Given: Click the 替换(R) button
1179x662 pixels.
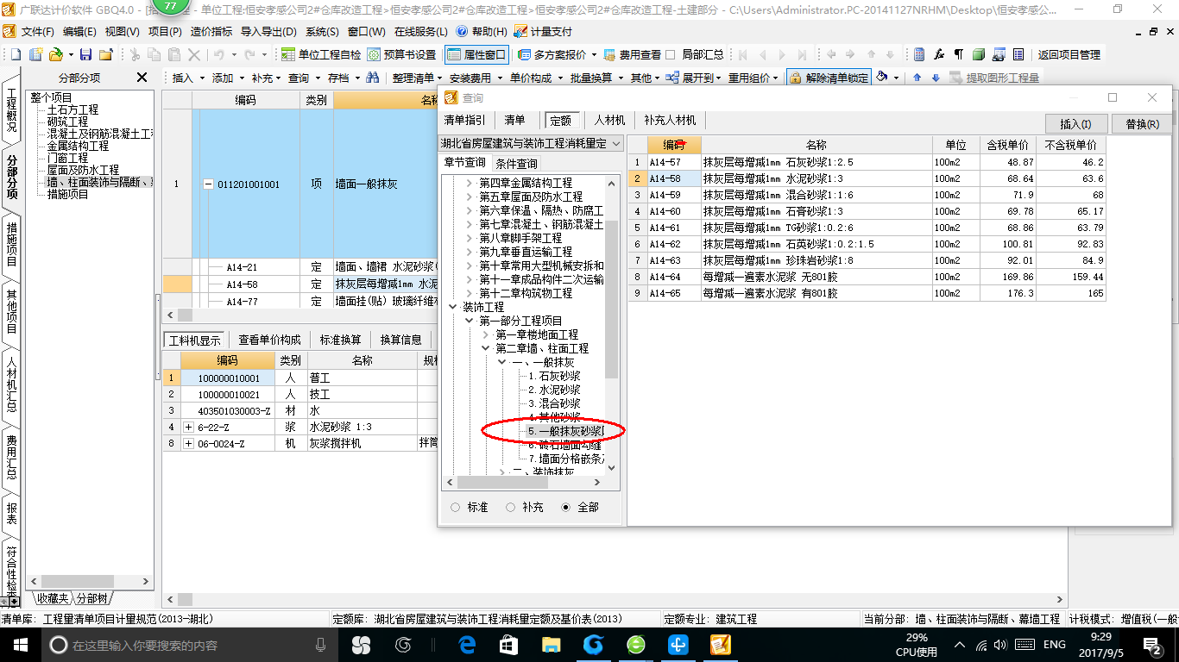Looking at the screenshot, I should tap(1142, 123).
